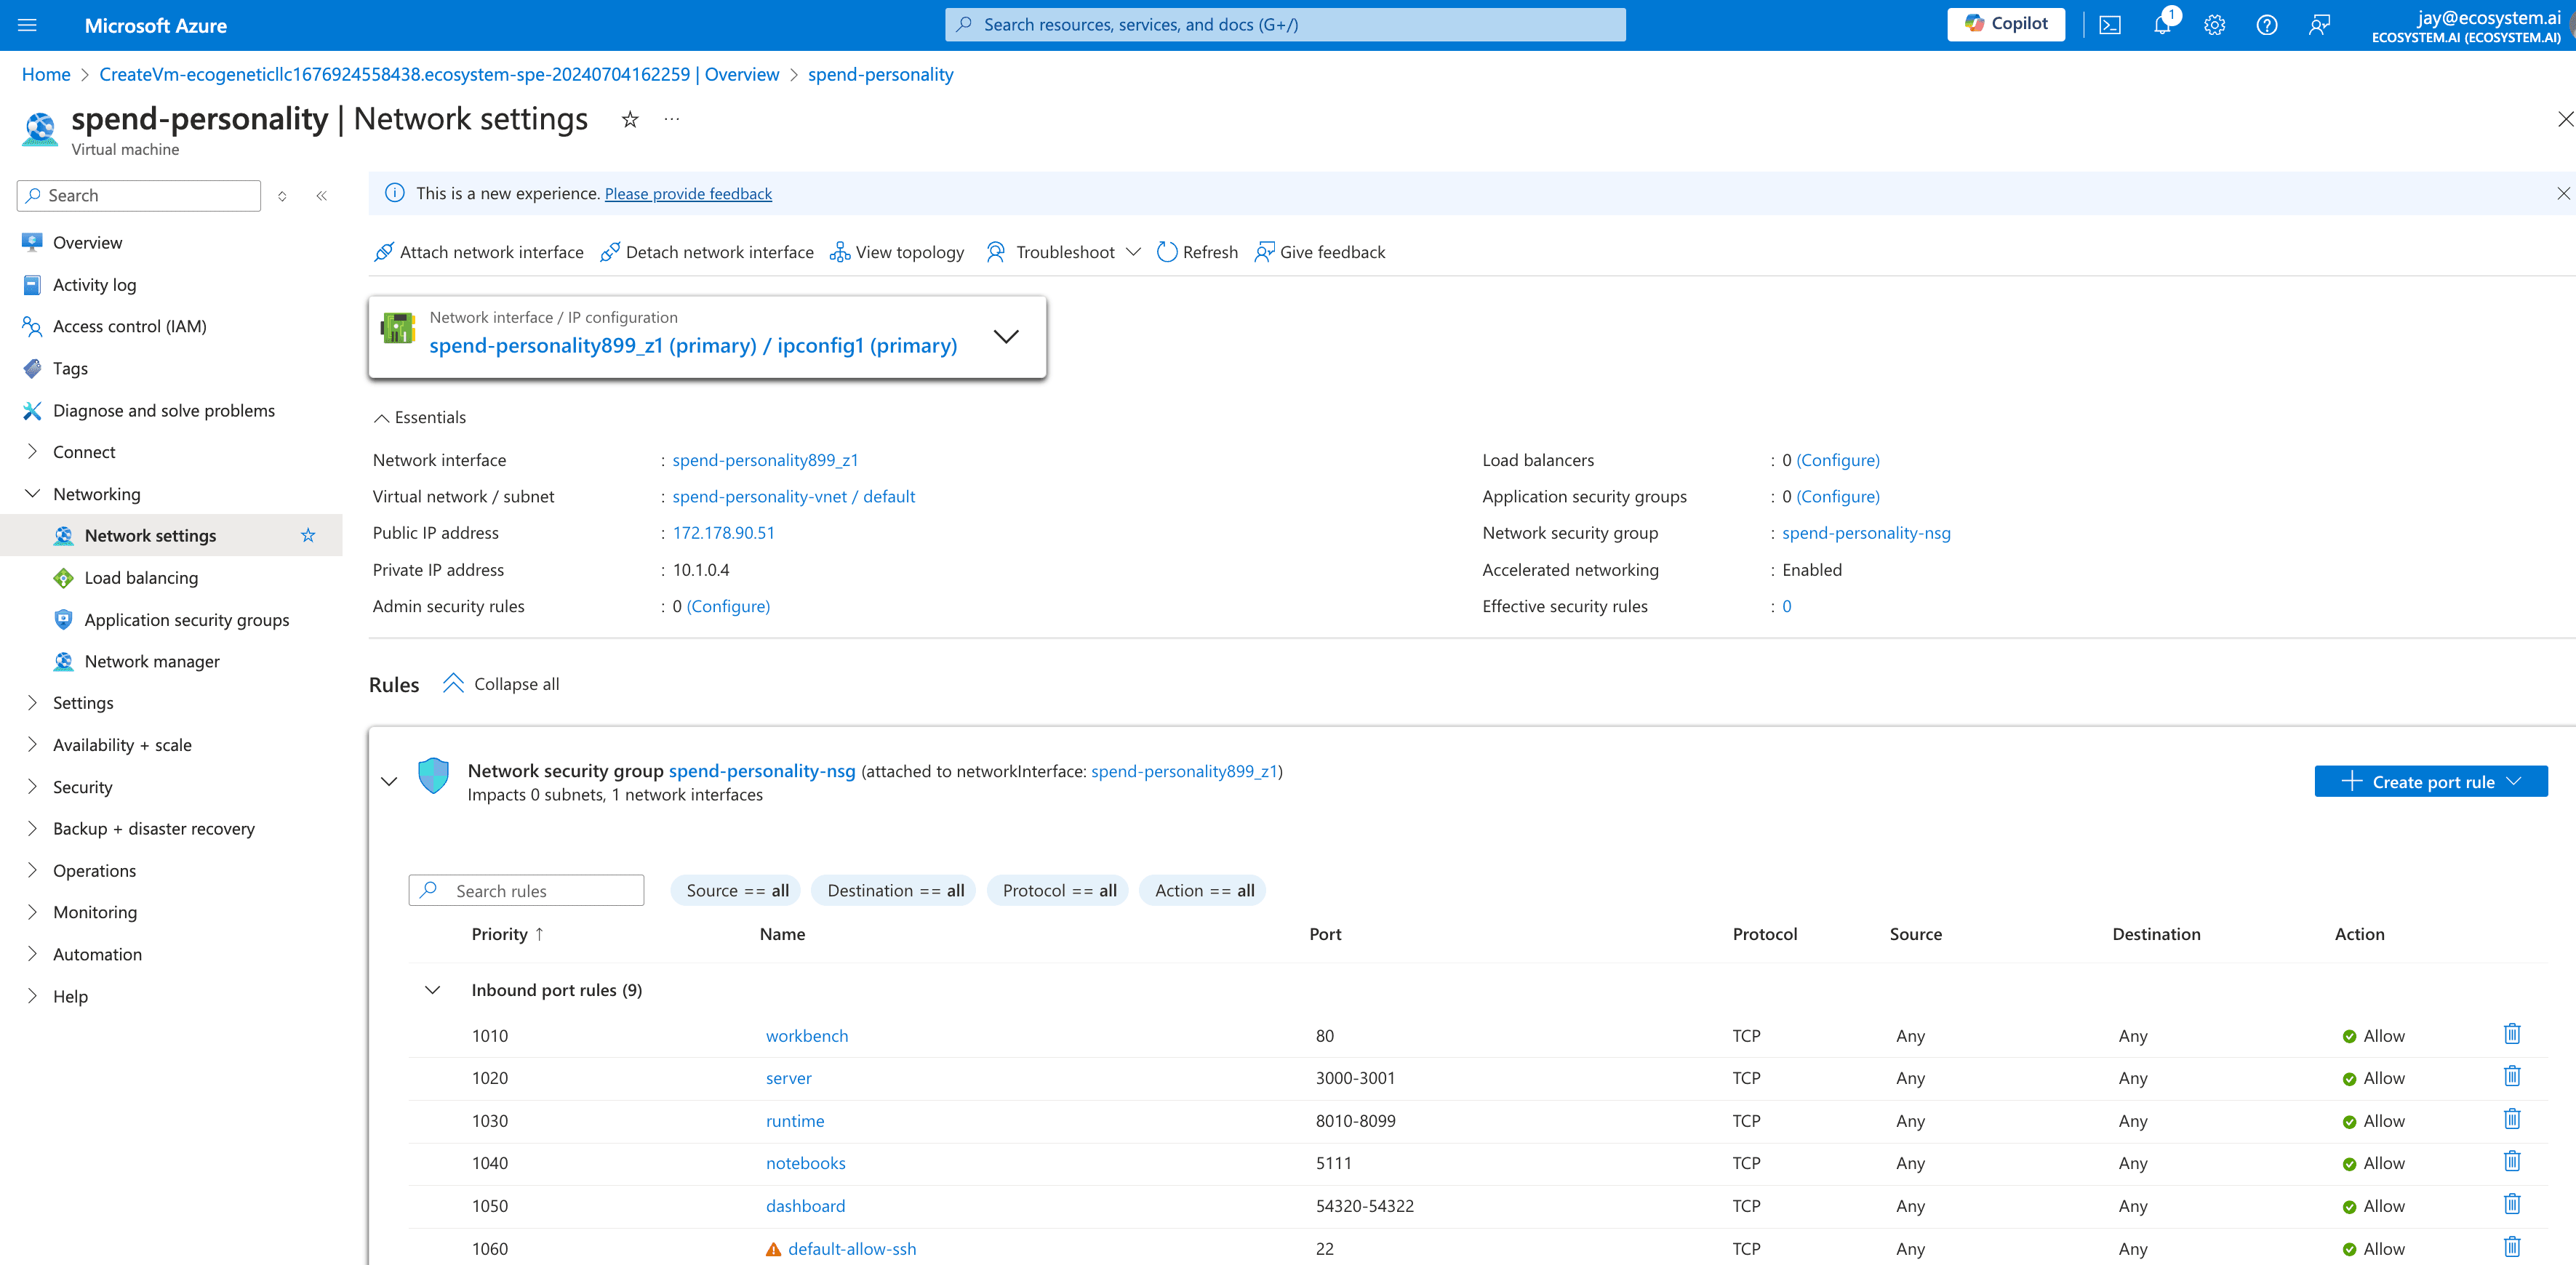Click View topology in toolbar
Image resolution: width=2576 pixels, height=1265 pixels.
click(897, 252)
